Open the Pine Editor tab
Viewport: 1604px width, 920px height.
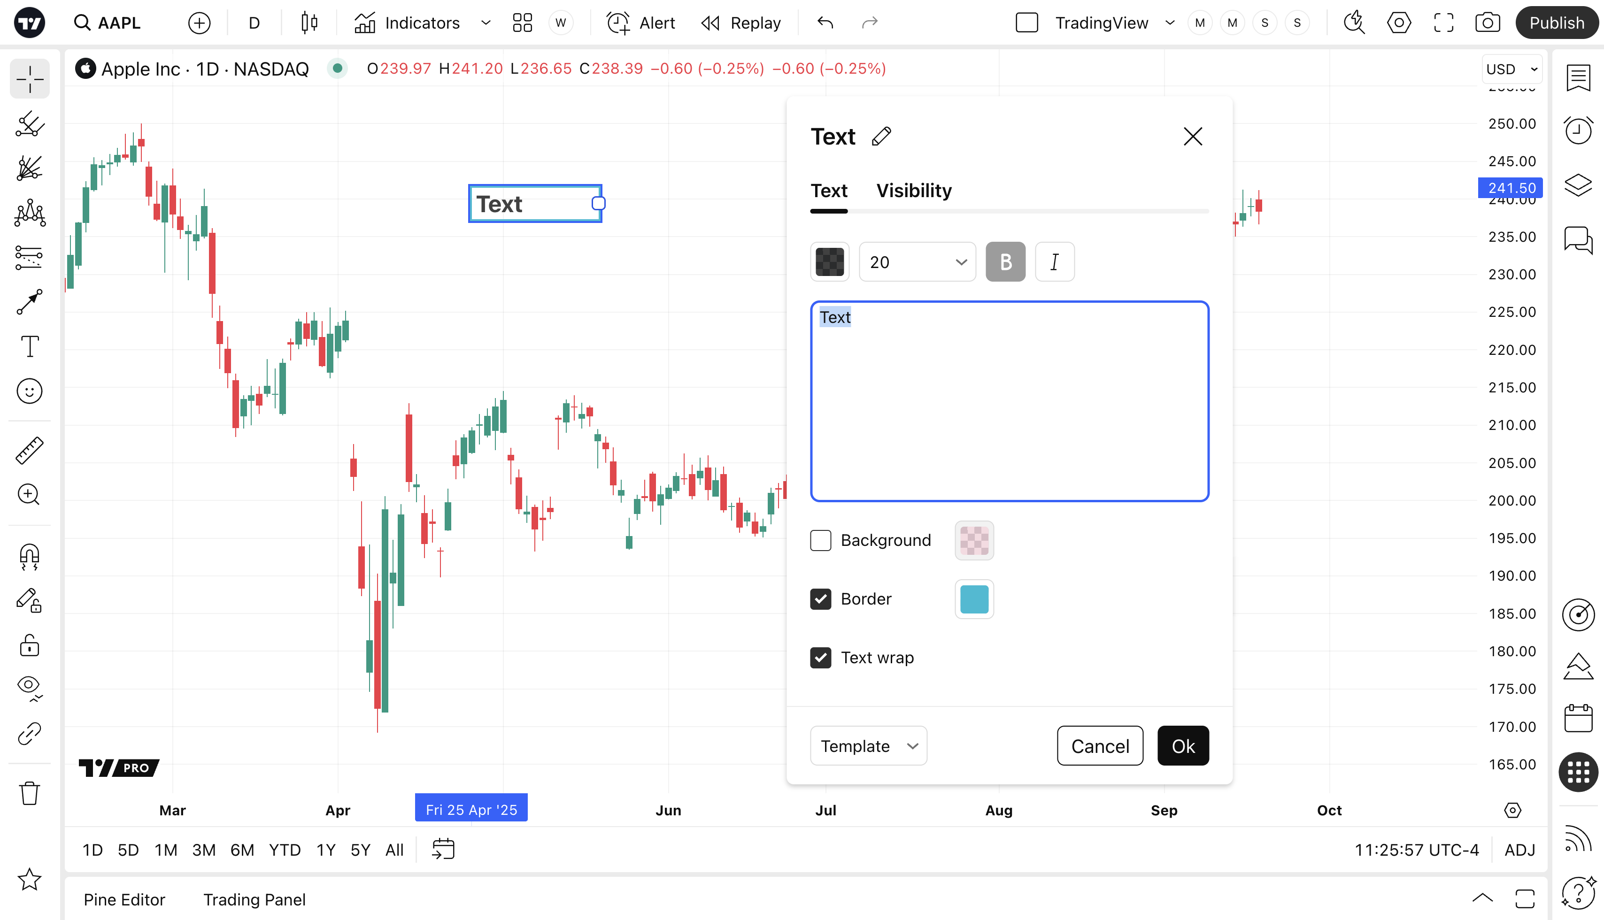[x=124, y=899]
